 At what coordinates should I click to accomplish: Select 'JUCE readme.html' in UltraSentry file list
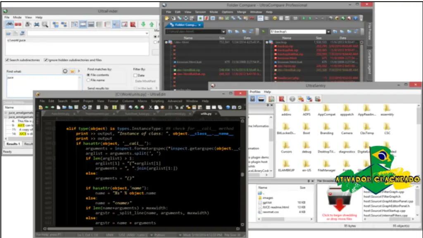pyautogui.click(x=276, y=207)
